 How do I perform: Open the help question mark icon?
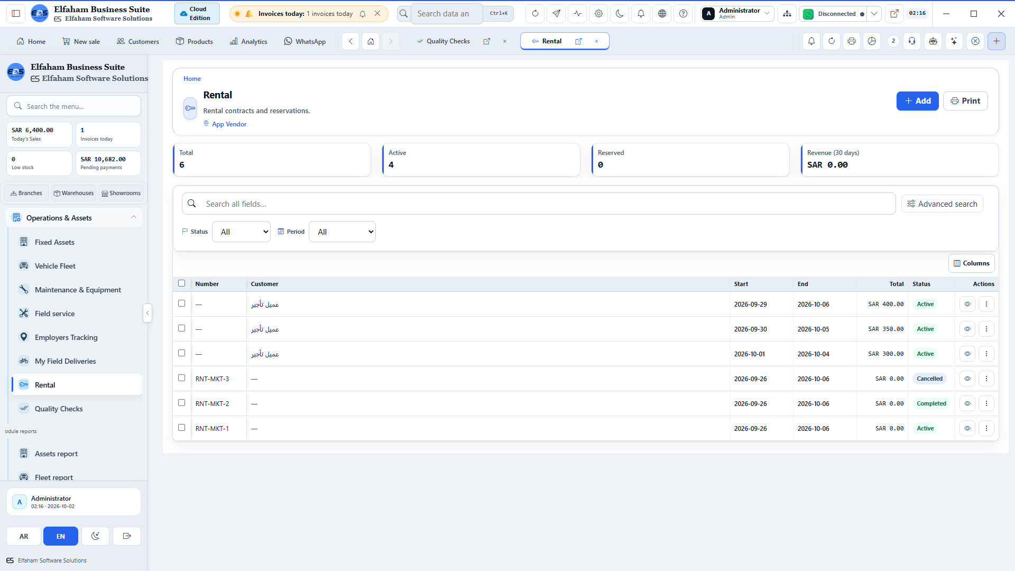pyautogui.click(x=683, y=14)
